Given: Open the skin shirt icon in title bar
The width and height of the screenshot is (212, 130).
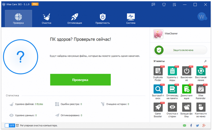Looking at the screenshot, I should coord(164,5).
